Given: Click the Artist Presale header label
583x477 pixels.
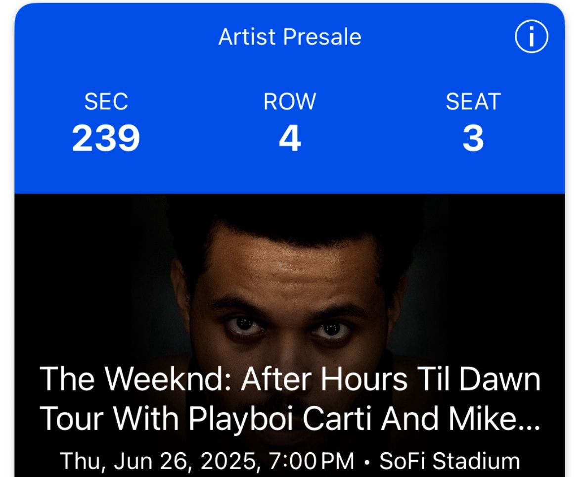Looking at the screenshot, I should (290, 37).
